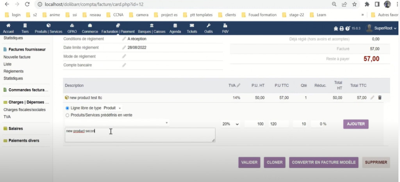This screenshot has height=182, width=400.
Task: Open the Banques | Caisses menu
Action: pyautogui.click(x=152, y=28)
